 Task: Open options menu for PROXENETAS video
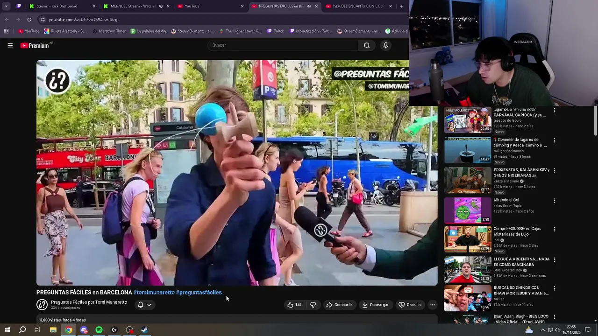(555, 170)
